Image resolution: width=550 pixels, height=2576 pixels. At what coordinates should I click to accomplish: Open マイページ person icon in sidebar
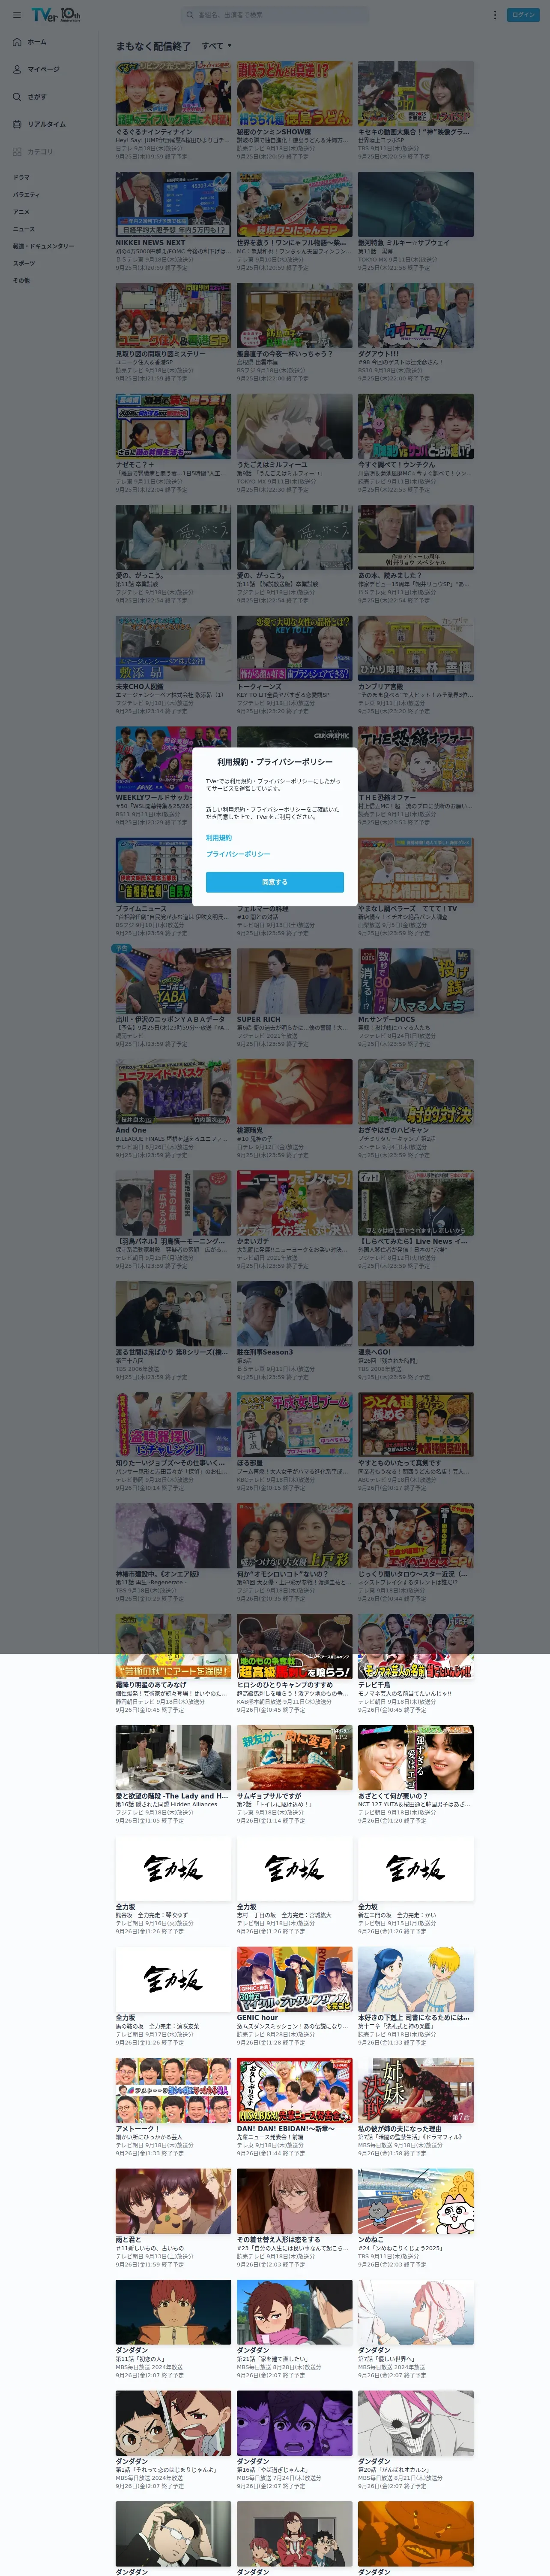[17, 69]
